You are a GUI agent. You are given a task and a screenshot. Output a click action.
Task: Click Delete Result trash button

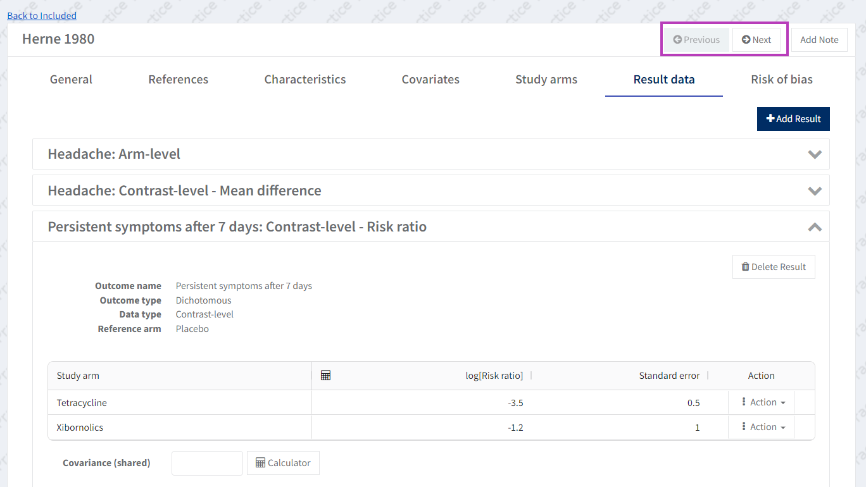click(773, 267)
